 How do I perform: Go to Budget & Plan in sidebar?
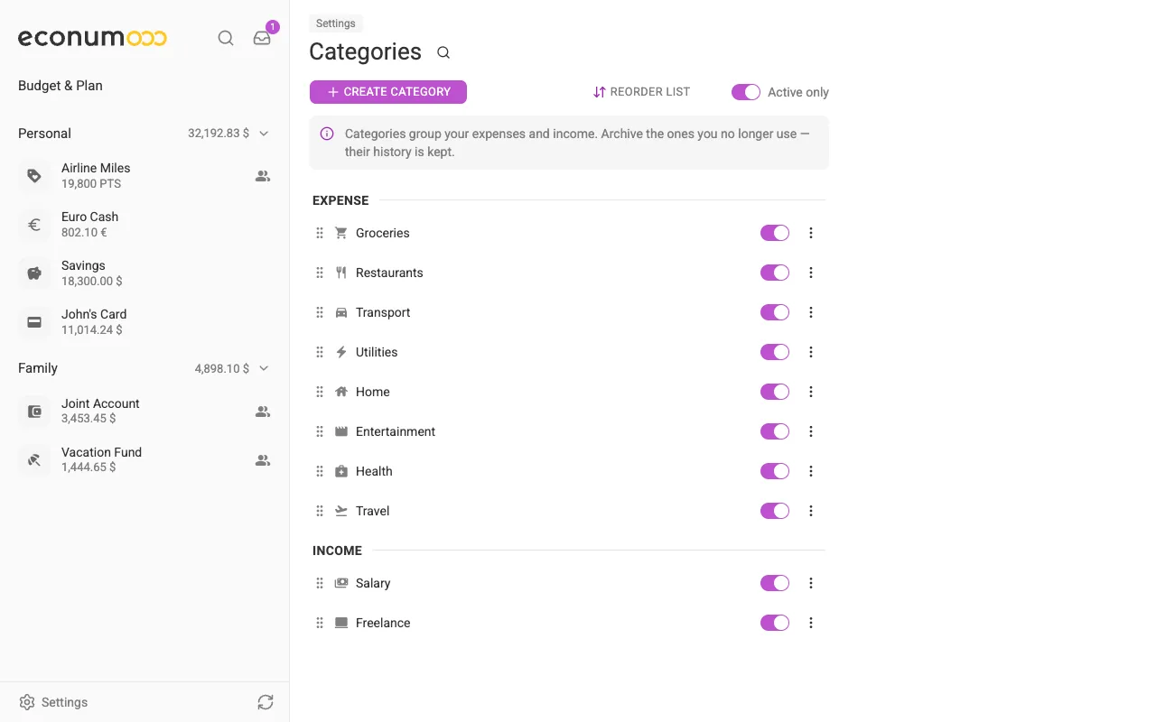pos(61,86)
